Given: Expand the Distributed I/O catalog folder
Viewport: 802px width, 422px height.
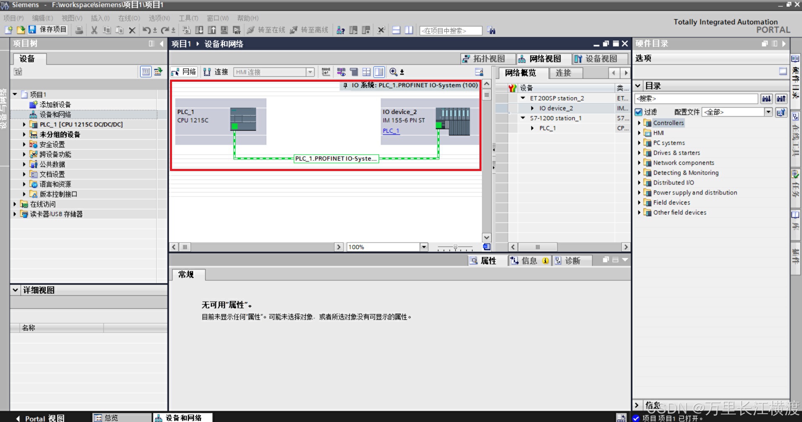Looking at the screenshot, I should tap(639, 183).
